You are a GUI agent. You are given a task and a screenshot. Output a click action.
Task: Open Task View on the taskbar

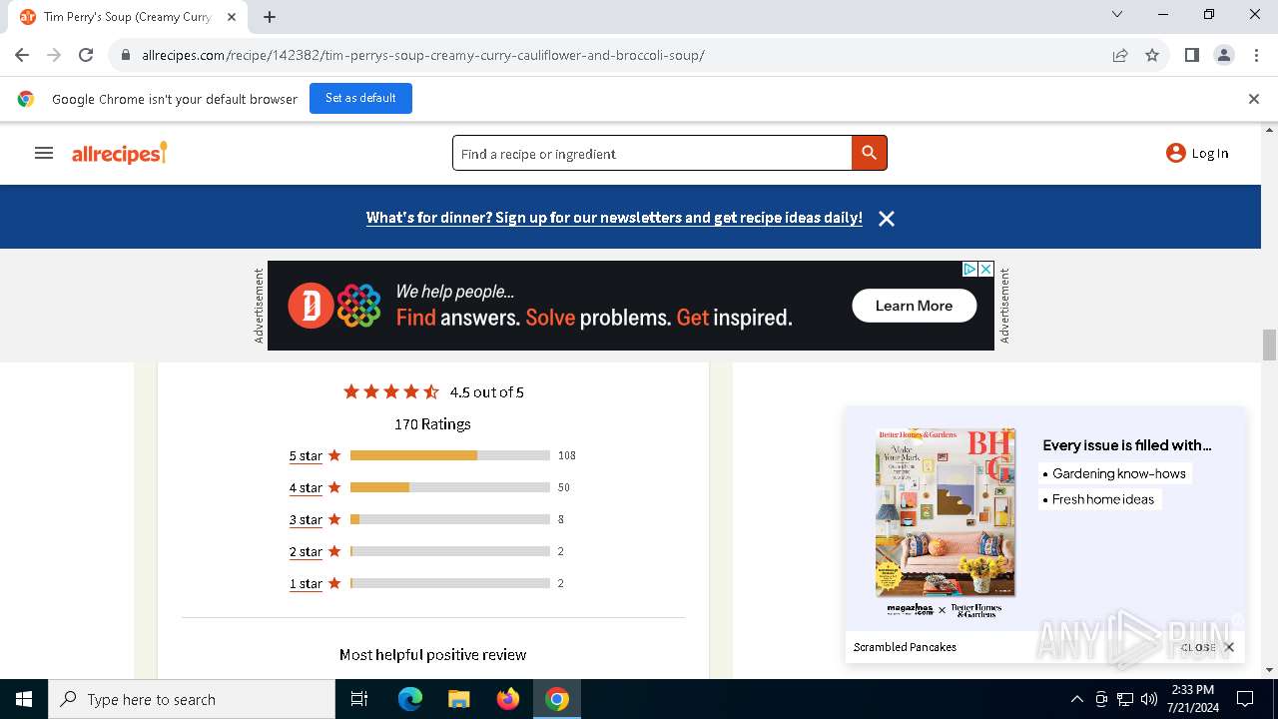tap(359, 699)
